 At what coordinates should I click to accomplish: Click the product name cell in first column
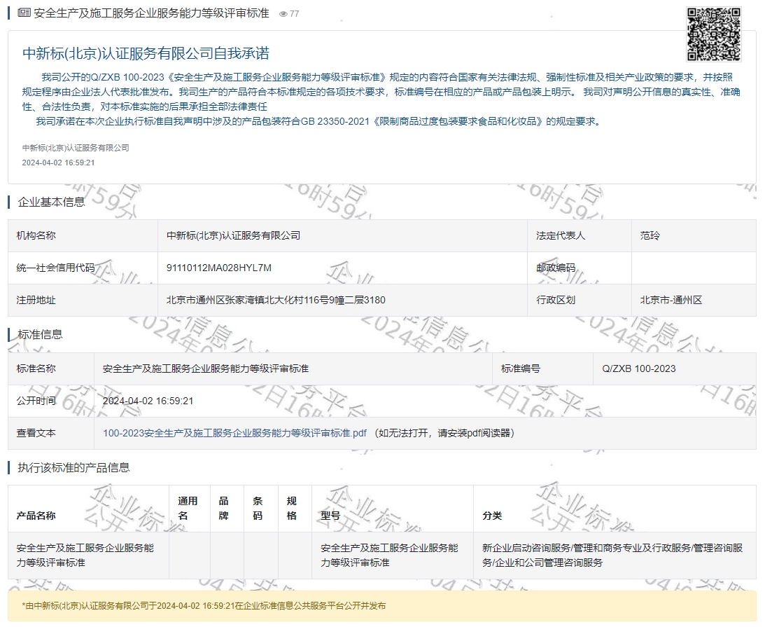pyautogui.click(x=88, y=556)
